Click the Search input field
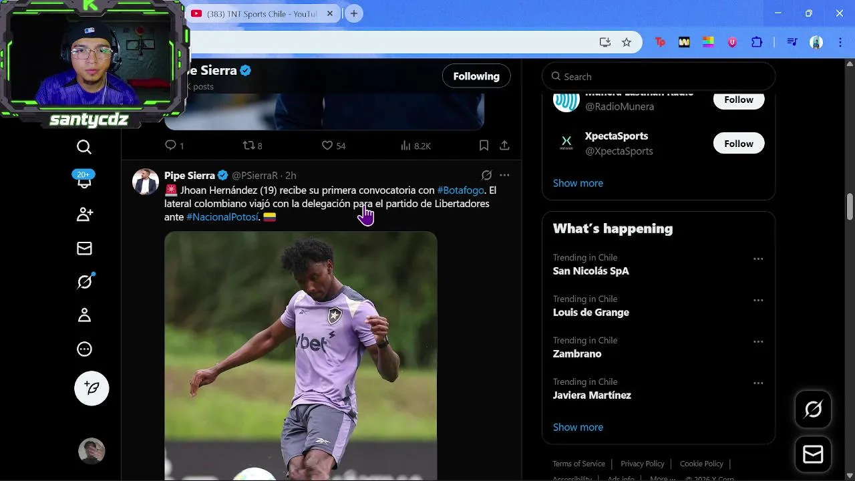 click(659, 77)
